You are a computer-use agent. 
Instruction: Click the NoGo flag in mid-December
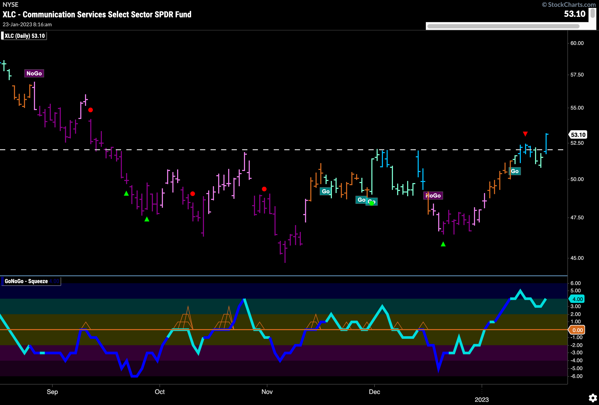click(x=433, y=195)
